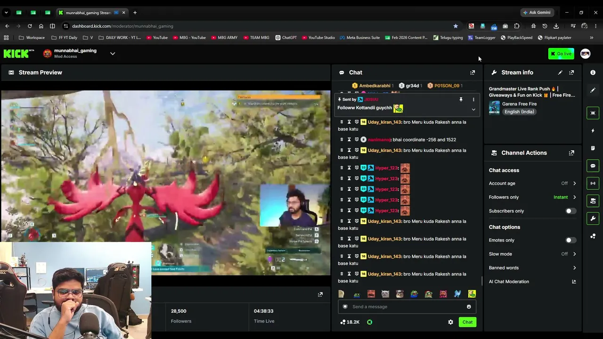Pop out the Channel Actions panel
Image resolution: width=603 pixels, height=339 pixels.
tap(571, 153)
